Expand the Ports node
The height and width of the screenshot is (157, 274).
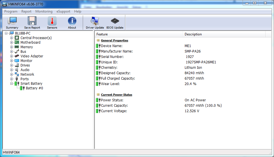point(11,79)
